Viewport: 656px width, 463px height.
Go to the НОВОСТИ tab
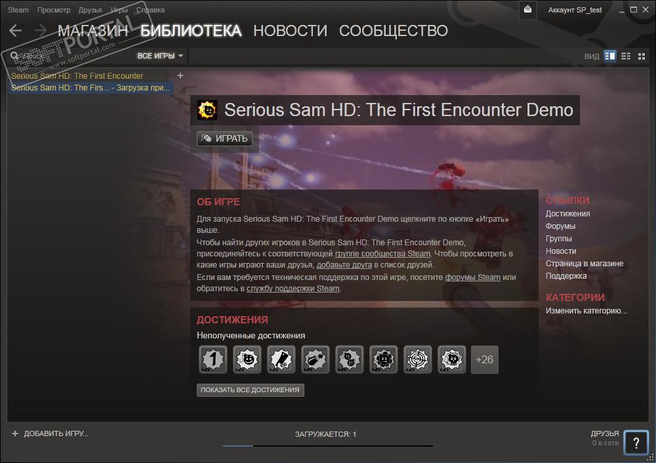(x=291, y=31)
